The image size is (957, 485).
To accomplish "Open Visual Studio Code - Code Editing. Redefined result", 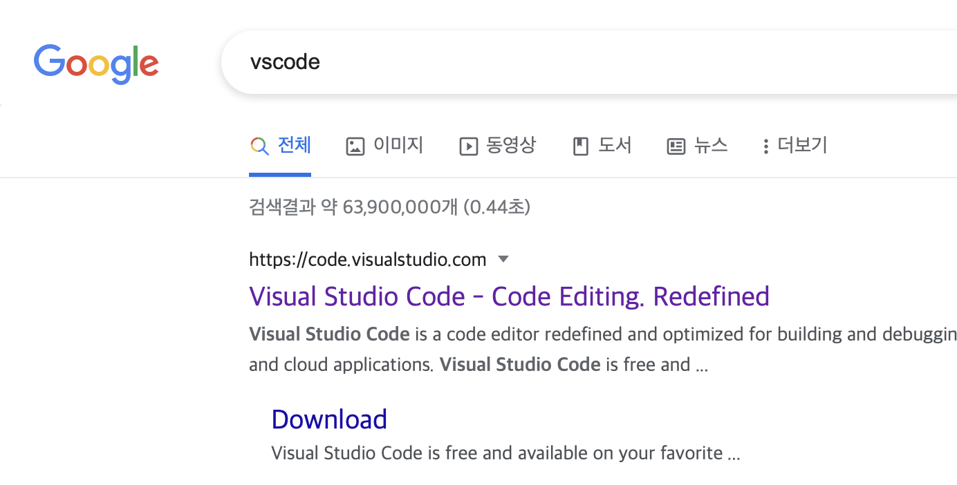I will click(509, 296).
